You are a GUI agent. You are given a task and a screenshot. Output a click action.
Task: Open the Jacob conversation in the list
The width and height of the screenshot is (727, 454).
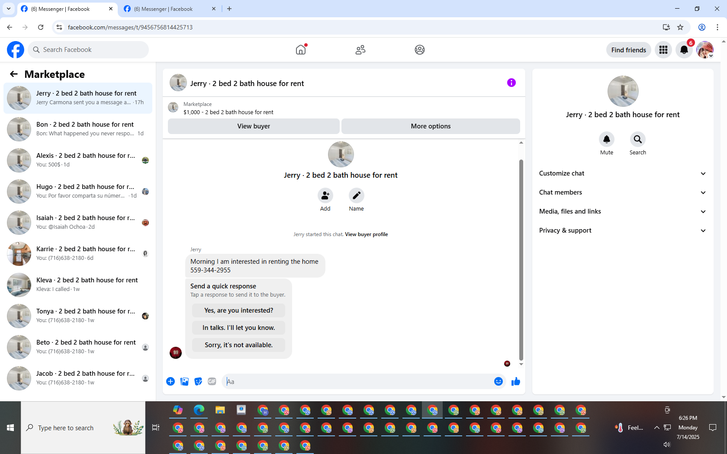pos(78,378)
